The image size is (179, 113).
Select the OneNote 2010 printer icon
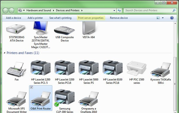click(x=89, y=99)
